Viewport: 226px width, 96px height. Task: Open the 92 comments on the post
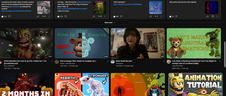tap(100, 16)
